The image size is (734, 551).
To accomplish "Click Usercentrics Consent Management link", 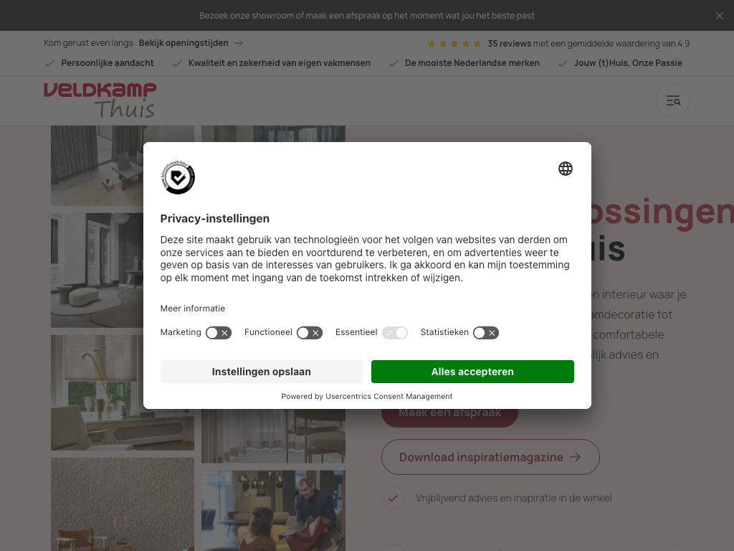I will pyautogui.click(x=389, y=396).
